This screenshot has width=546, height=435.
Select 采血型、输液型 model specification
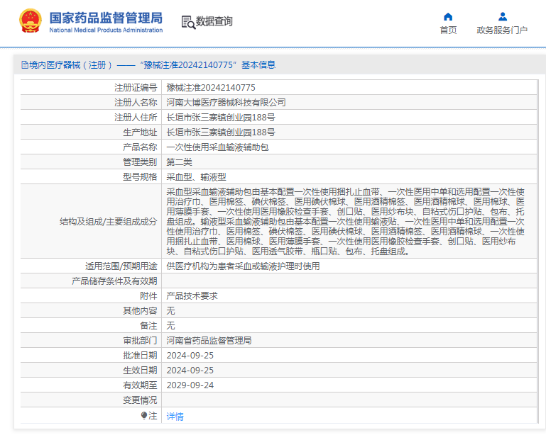point(196,177)
